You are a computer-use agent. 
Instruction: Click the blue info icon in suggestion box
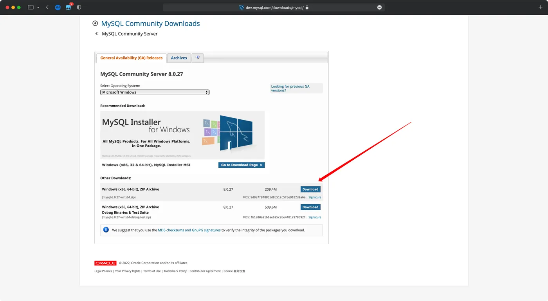106,230
